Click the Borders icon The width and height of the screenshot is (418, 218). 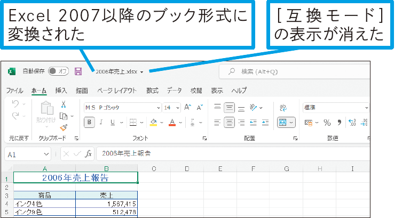(133, 122)
